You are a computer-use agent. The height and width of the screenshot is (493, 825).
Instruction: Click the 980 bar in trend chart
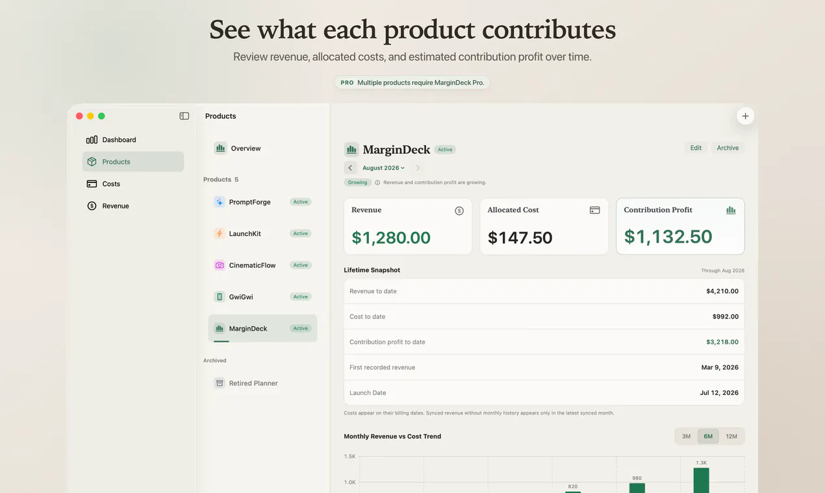637,488
